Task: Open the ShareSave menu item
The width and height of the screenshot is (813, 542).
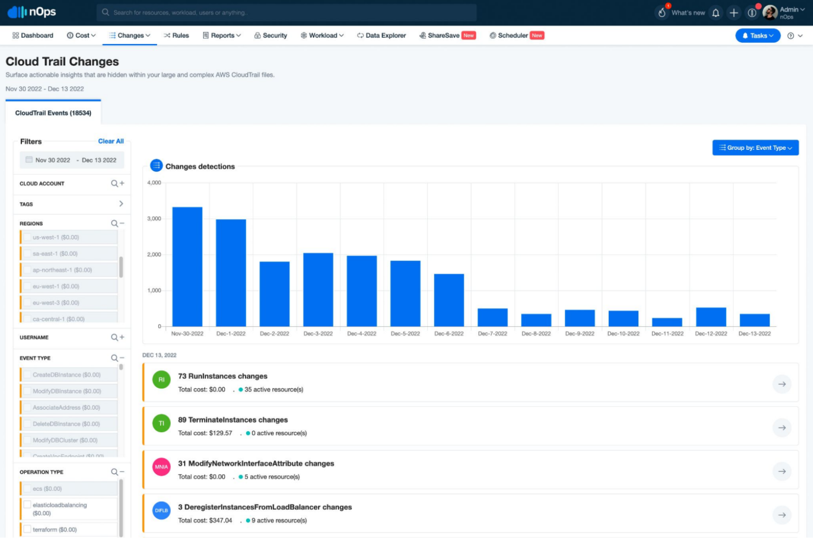Action: (447, 36)
